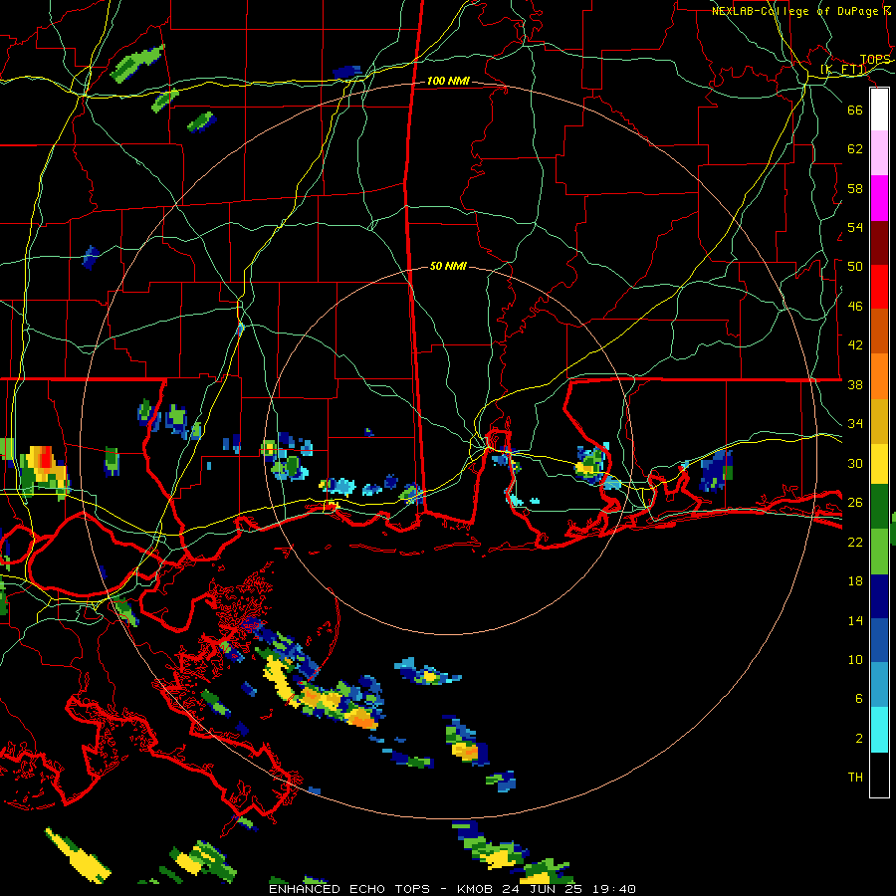Click legend value "6"

coord(858,699)
